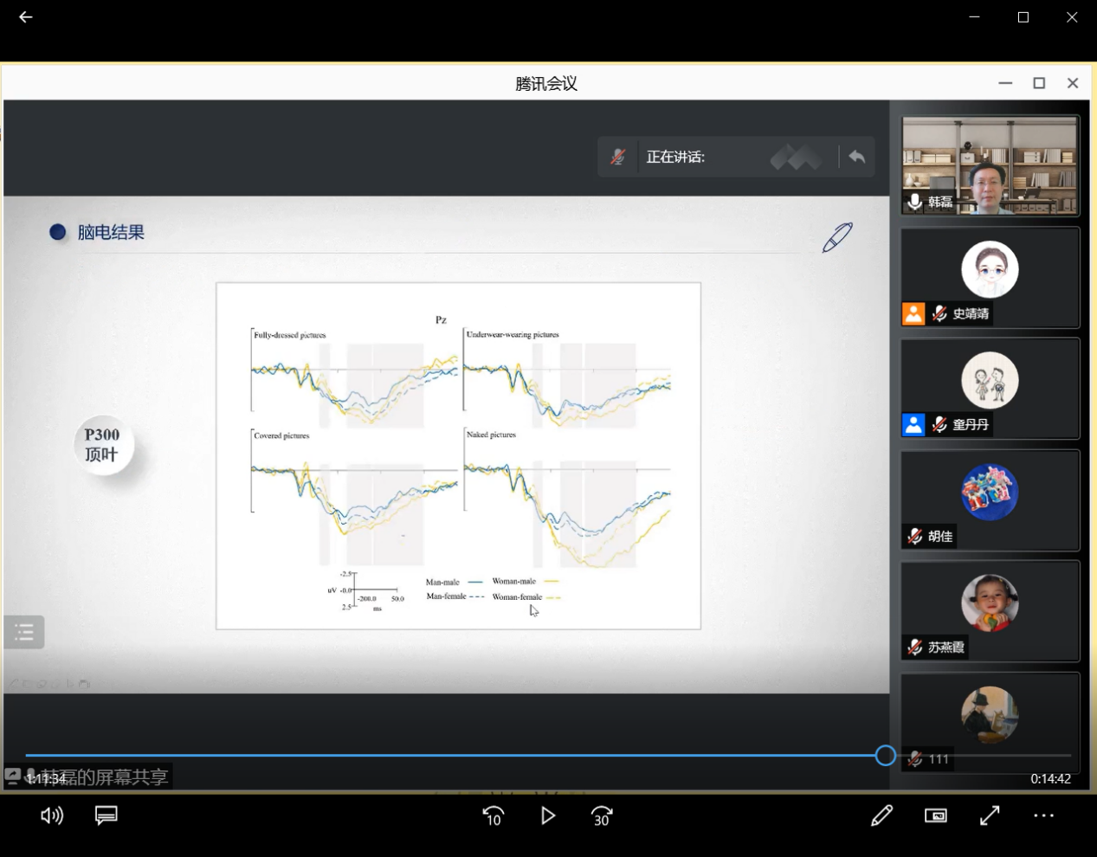Click 胡佳's muted microphone icon
This screenshot has height=857, width=1097.
coord(914,536)
